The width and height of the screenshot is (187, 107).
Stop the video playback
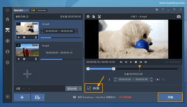pos(136,62)
